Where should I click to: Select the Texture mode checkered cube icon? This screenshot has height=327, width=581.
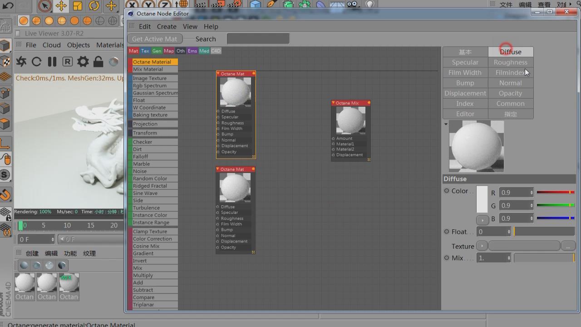(5, 61)
